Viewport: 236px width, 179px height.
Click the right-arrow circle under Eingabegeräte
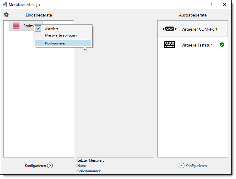click(x=50, y=165)
